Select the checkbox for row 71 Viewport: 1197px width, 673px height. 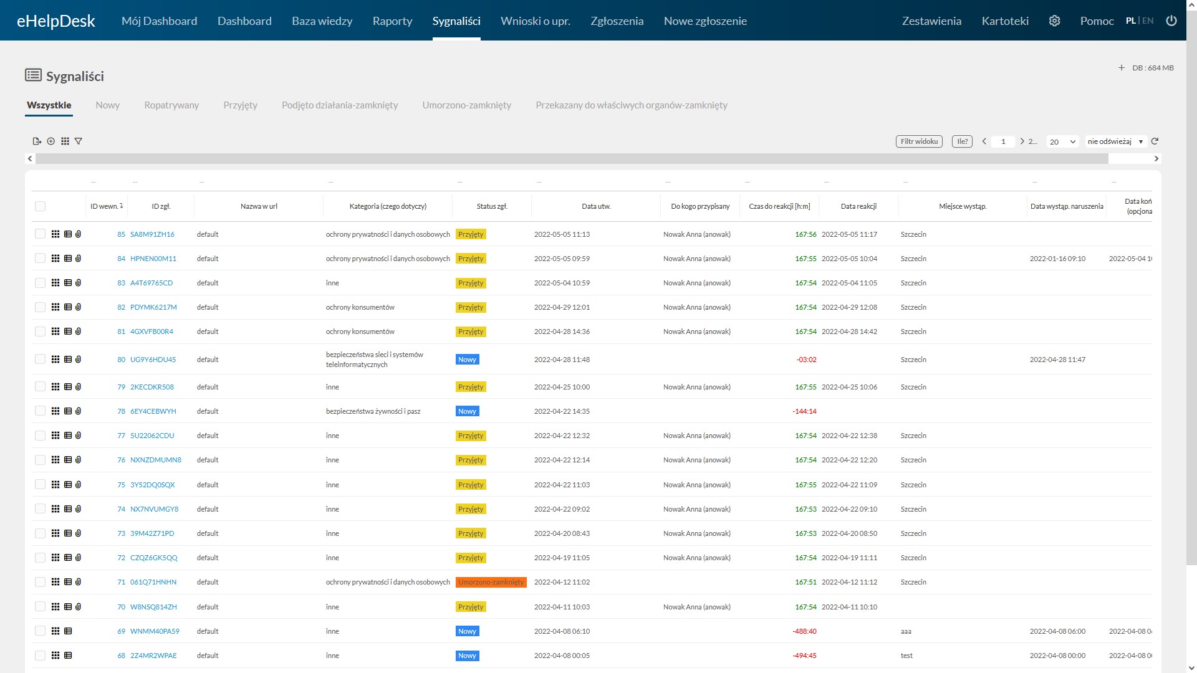41,582
